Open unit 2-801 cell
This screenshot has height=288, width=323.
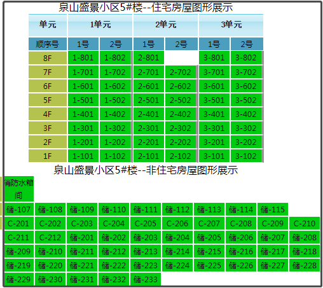coord(149,58)
